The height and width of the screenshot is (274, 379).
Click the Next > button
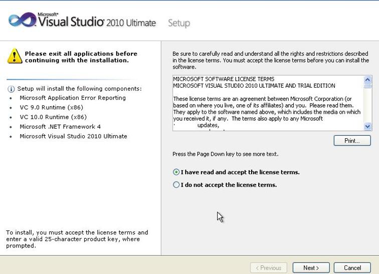(311, 267)
